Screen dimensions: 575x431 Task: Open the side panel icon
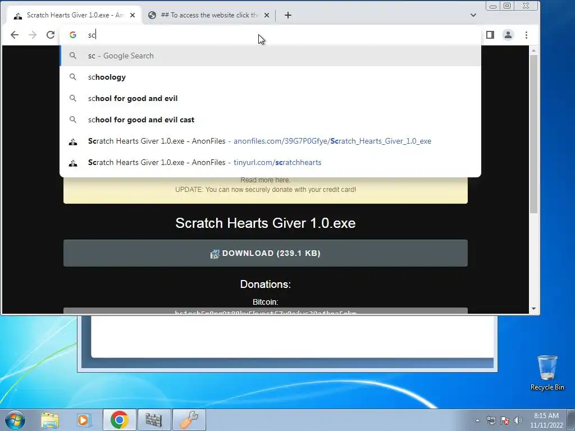tap(490, 35)
